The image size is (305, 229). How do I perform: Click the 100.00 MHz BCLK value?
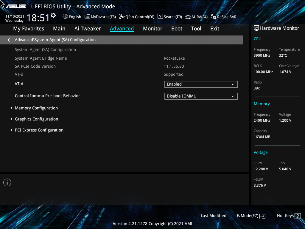[263, 72]
